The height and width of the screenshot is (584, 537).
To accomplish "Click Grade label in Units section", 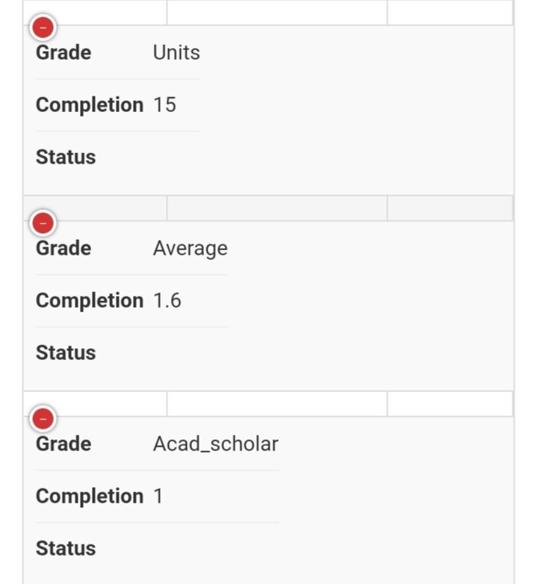I will coord(63,52).
